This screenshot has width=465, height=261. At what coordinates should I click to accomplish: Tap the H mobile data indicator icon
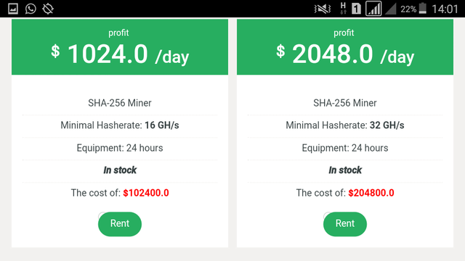tap(343, 9)
